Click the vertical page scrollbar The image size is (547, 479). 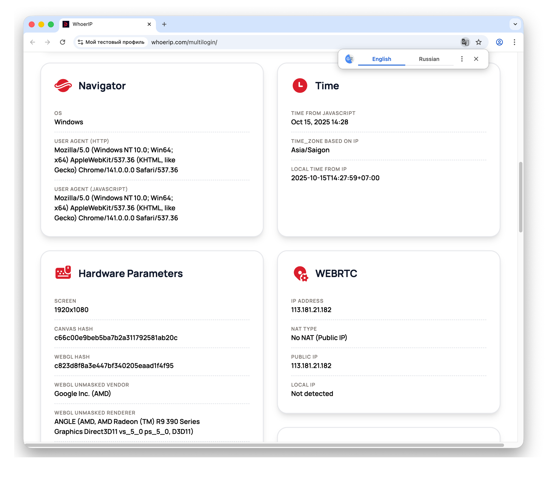pyautogui.click(x=520, y=197)
